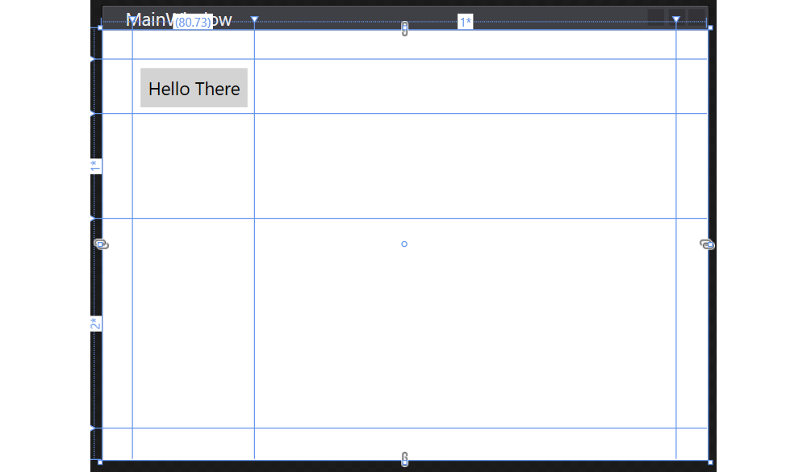This screenshot has height=472, width=807.
Task: Click the bottom-right corner resize handle
Action: (710, 462)
